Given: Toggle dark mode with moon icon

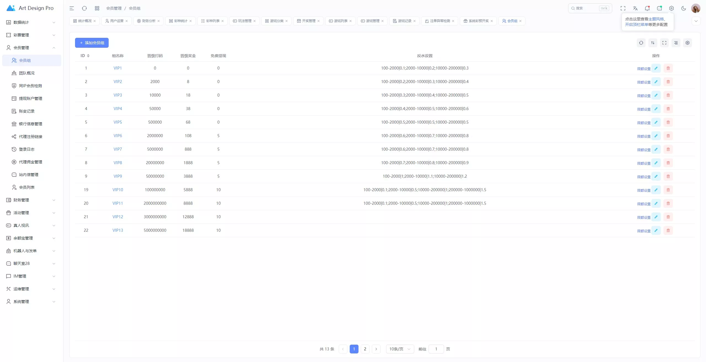Looking at the screenshot, I should point(683,8).
